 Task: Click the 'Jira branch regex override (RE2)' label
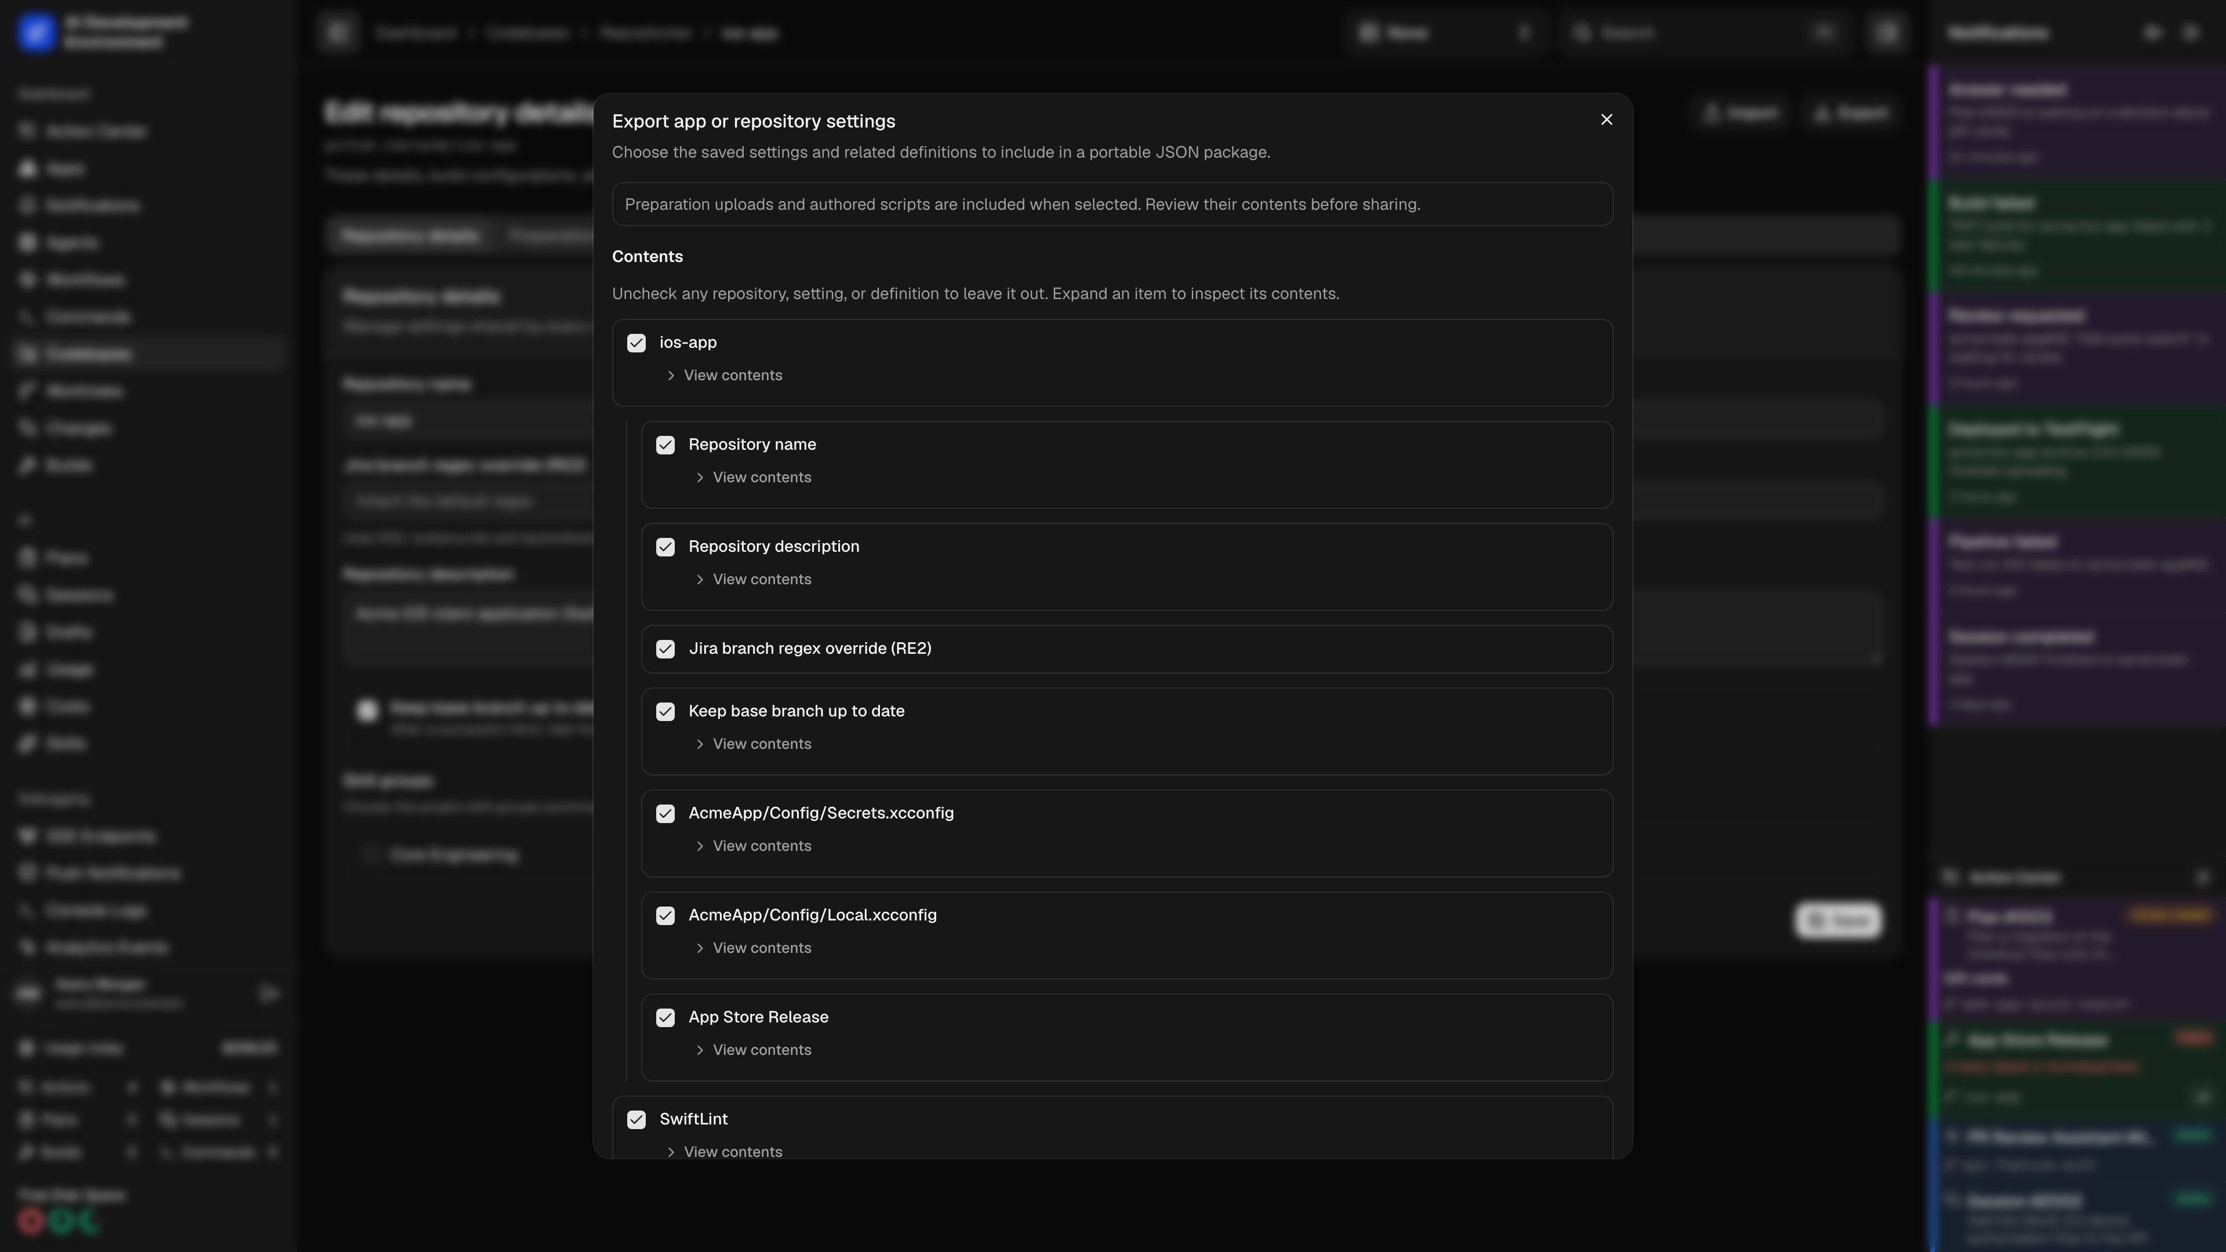(x=810, y=648)
